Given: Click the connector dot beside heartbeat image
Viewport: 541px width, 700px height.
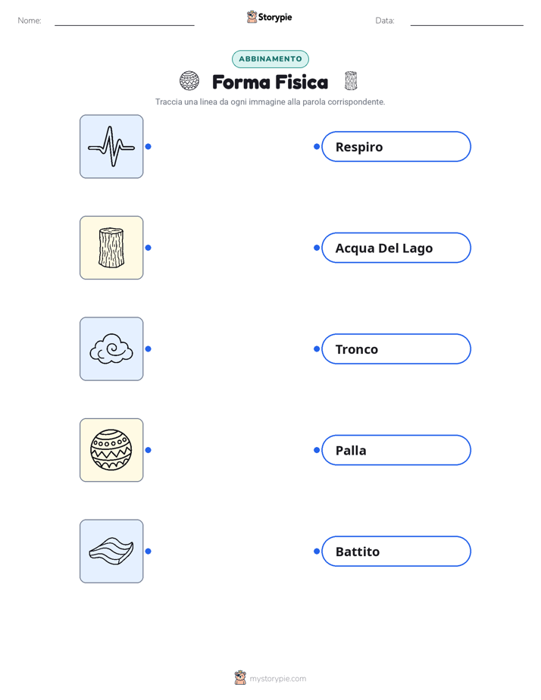Looking at the screenshot, I should 149,146.
